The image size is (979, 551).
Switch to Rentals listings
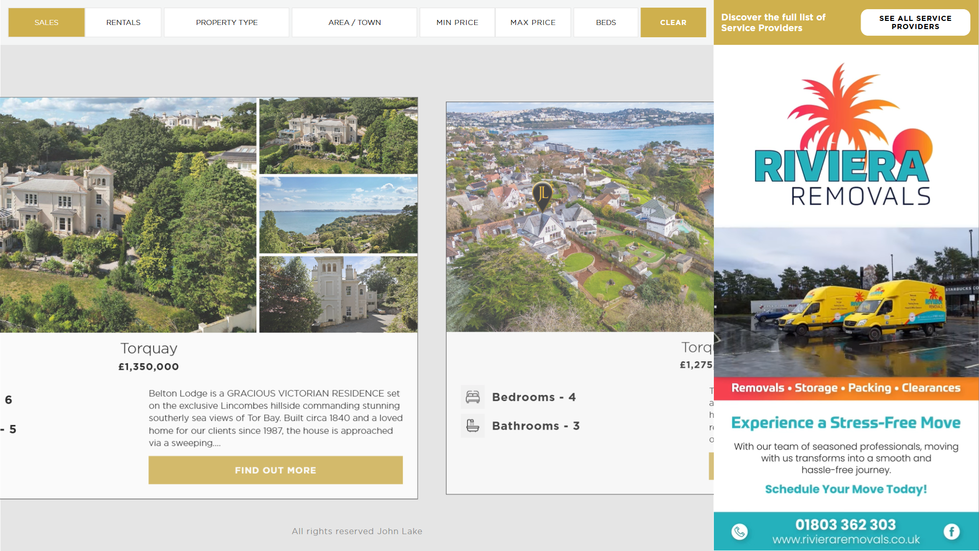pos(123,22)
